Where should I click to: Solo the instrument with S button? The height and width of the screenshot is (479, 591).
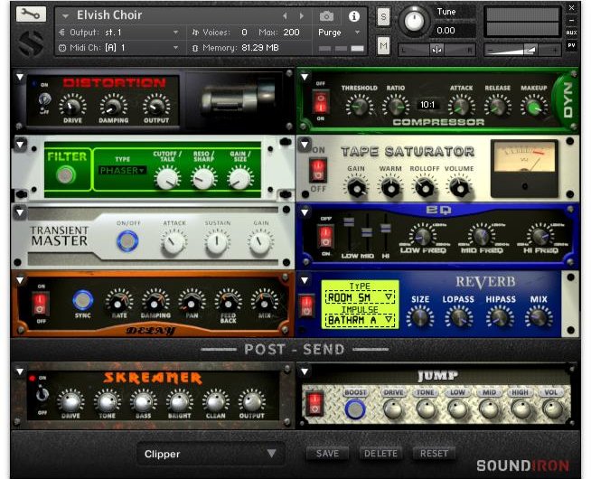[383, 16]
